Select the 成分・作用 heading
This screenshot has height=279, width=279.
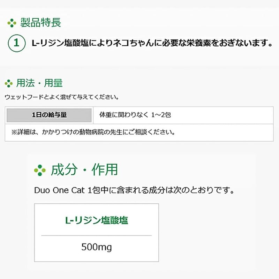(x=84, y=170)
